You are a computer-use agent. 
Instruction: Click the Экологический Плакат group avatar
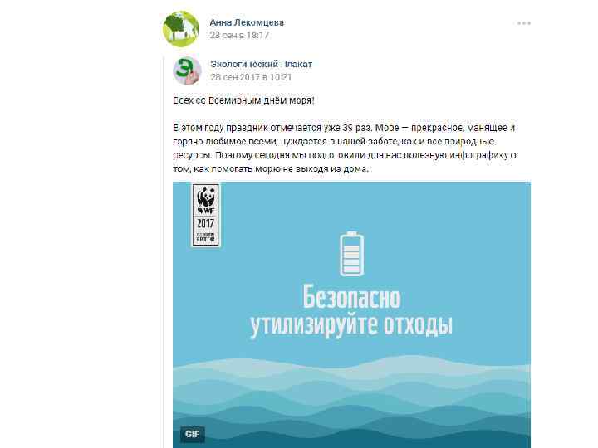[187, 71]
